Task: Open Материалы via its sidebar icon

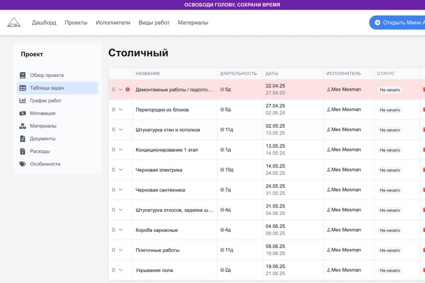Action: pyautogui.click(x=23, y=126)
